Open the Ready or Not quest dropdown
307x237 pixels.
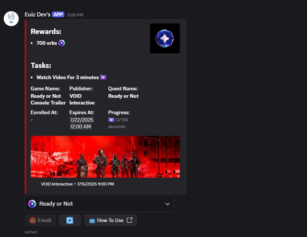click(x=99, y=204)
